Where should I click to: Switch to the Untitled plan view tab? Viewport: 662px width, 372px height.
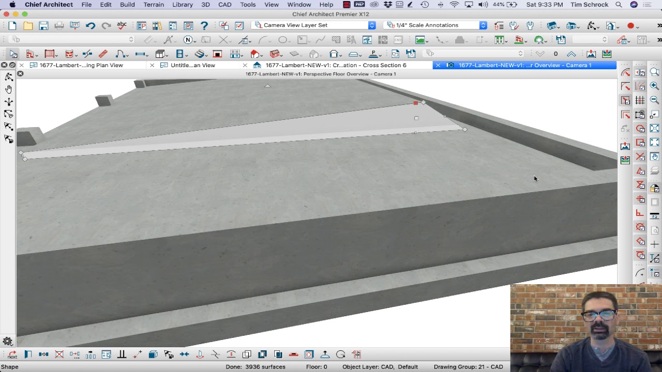[x=192, y=65]
